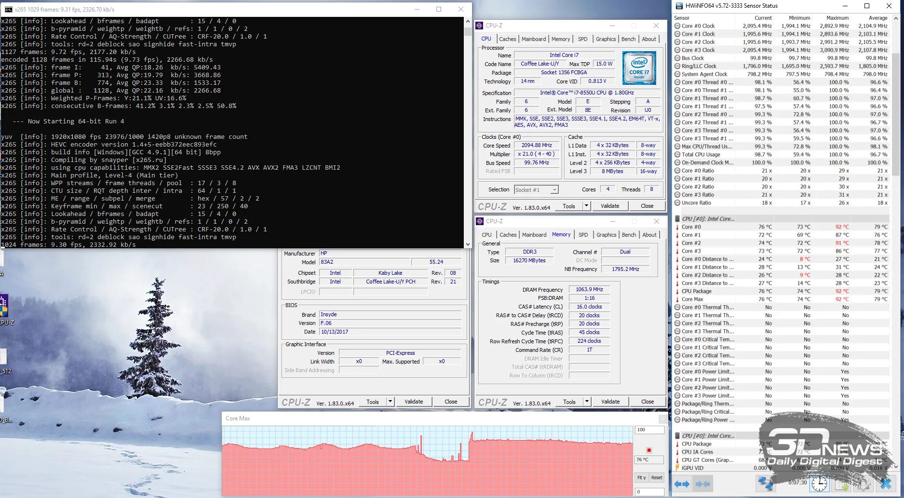
Task: Select the System Agent Clock sensor row
Action: (x=781, y=74)
